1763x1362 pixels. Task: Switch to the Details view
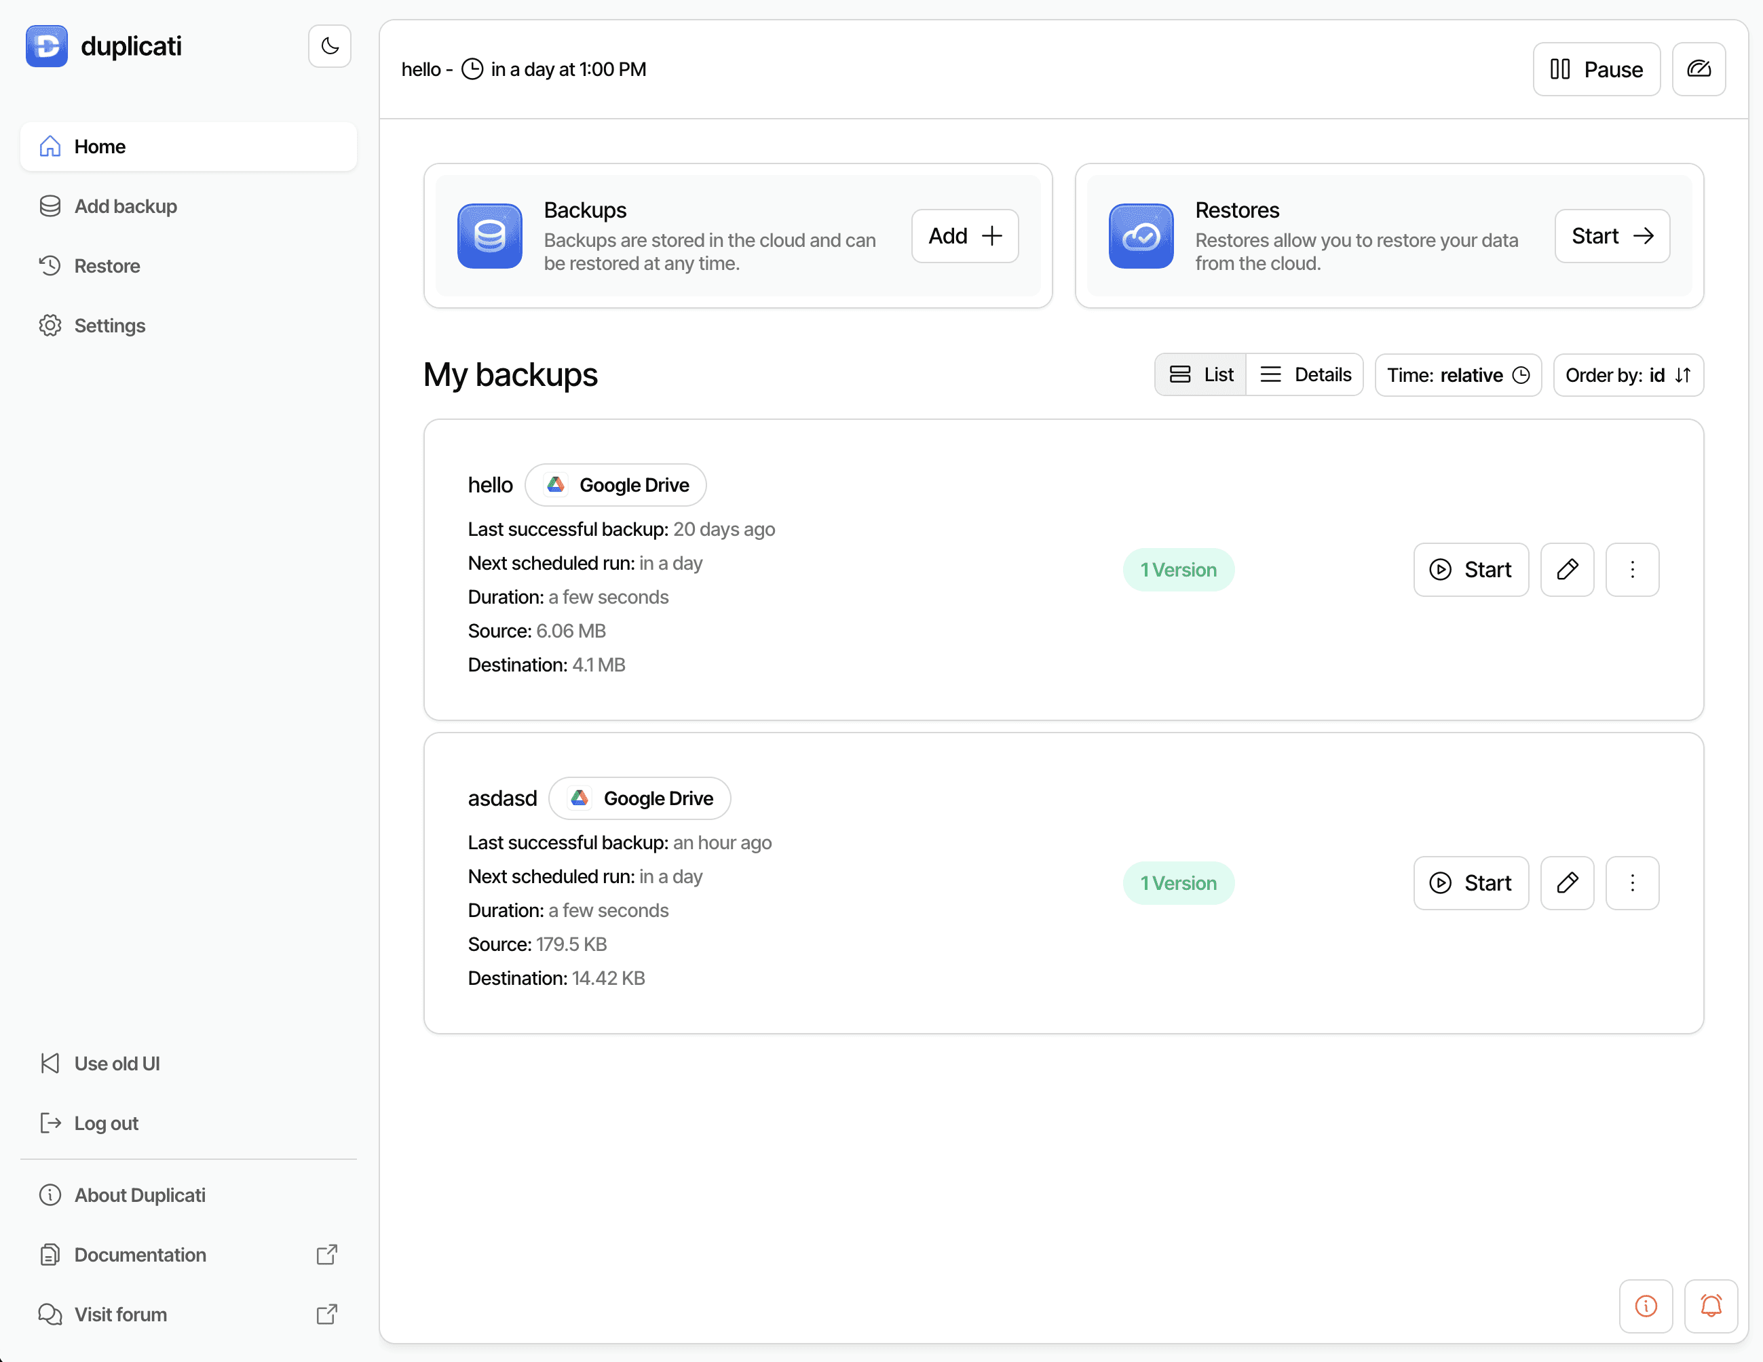[x=1306, y=374]
